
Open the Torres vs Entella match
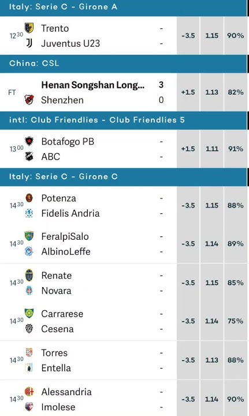[x=88, y=361]
